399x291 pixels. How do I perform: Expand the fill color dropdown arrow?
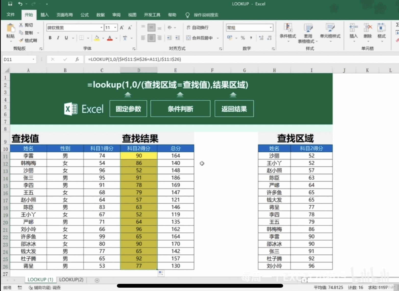(x=103, y=38)
